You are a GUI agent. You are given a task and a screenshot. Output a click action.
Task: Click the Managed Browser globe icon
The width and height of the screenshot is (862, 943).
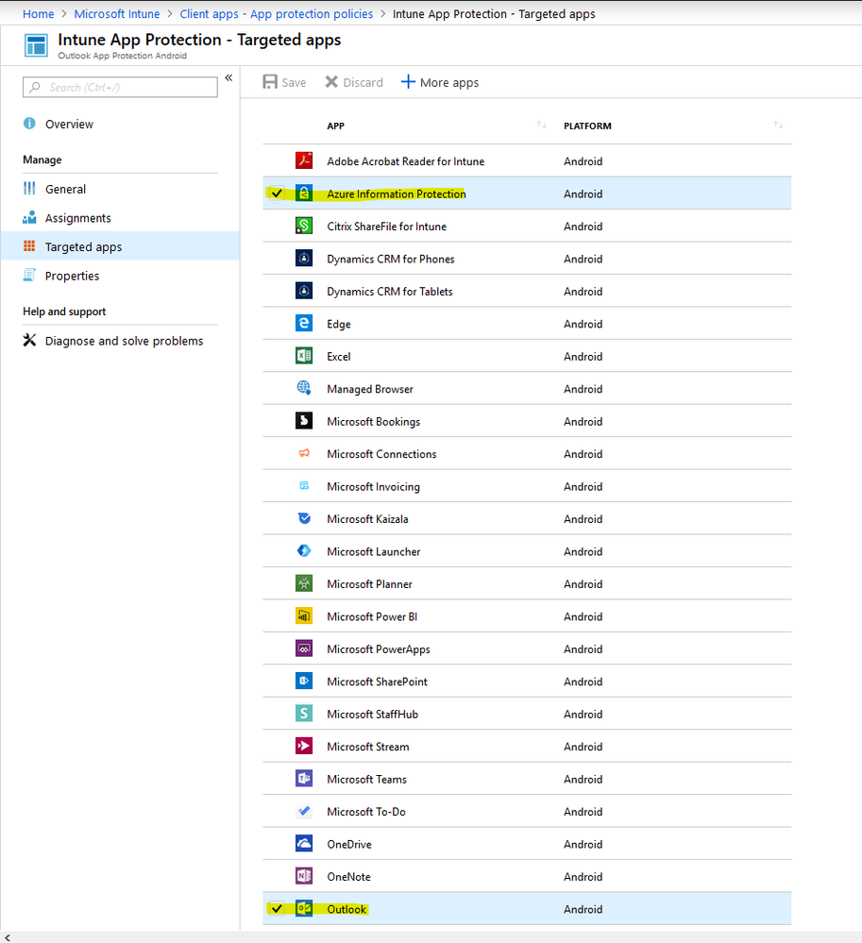pyautogui.click(x=304, y=388)
